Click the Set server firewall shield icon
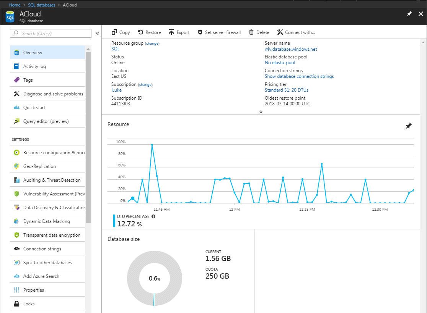This screenshot has height=313, width=427. coord(200,32)
